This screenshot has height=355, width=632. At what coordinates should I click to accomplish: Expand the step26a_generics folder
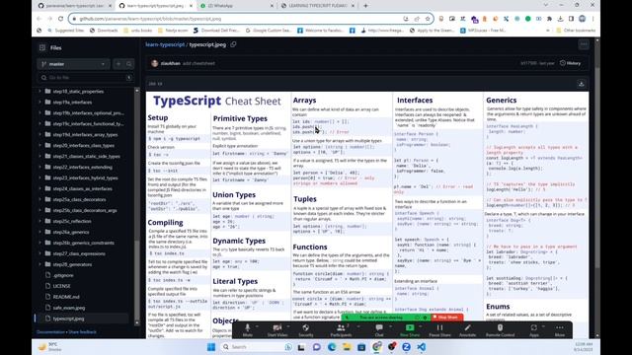coord(39,232)
